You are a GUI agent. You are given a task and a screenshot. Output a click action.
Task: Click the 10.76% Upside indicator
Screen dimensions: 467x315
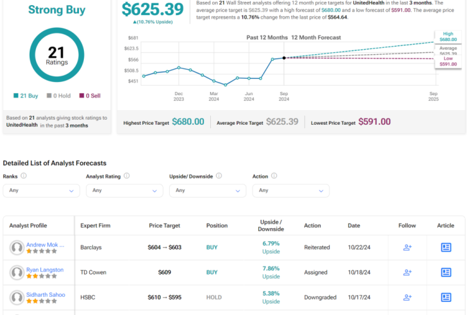pos(153,21)
